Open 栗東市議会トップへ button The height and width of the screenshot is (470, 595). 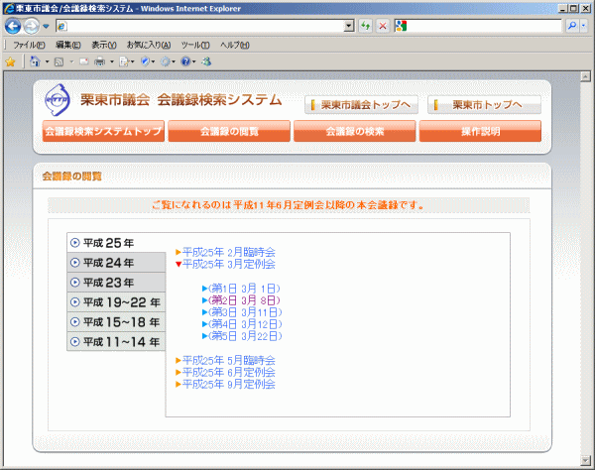pos(361,105)
